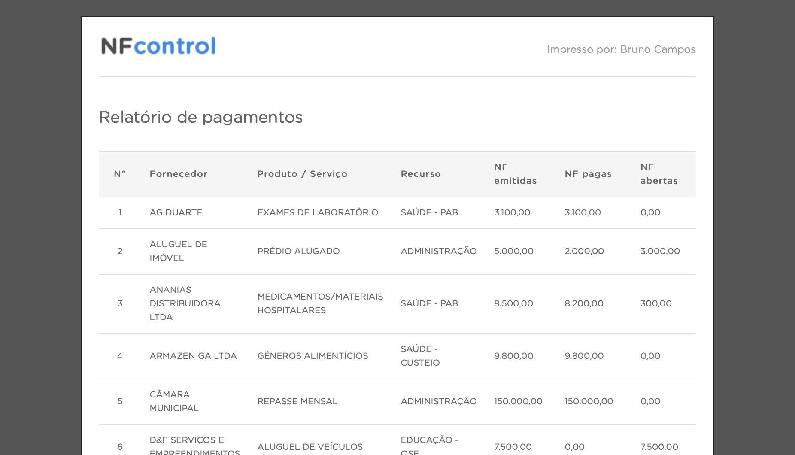
Task: Click the NFcontrol logo
Action: tap(158, 46)
